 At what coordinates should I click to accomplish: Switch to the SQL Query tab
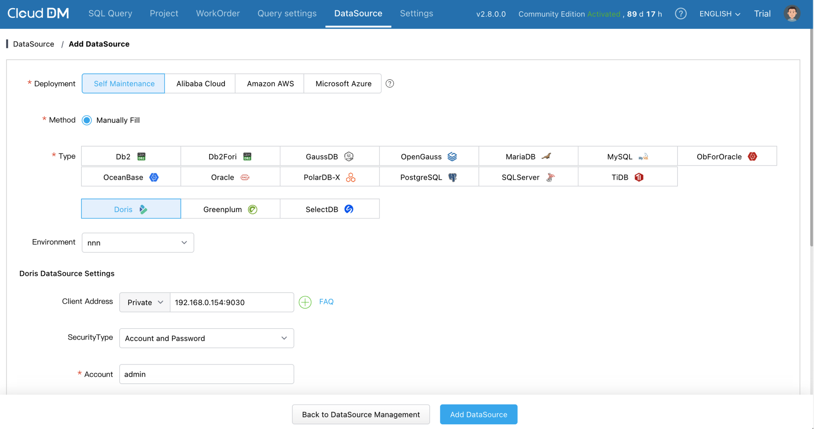click(x=110, y=13)
